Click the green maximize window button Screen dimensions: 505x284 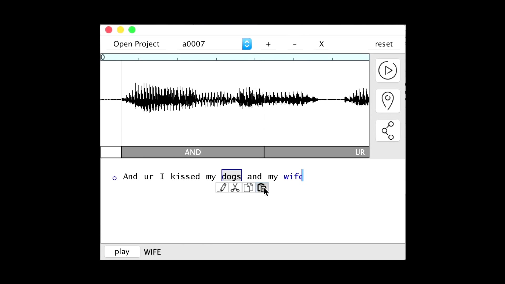(132, 30)
